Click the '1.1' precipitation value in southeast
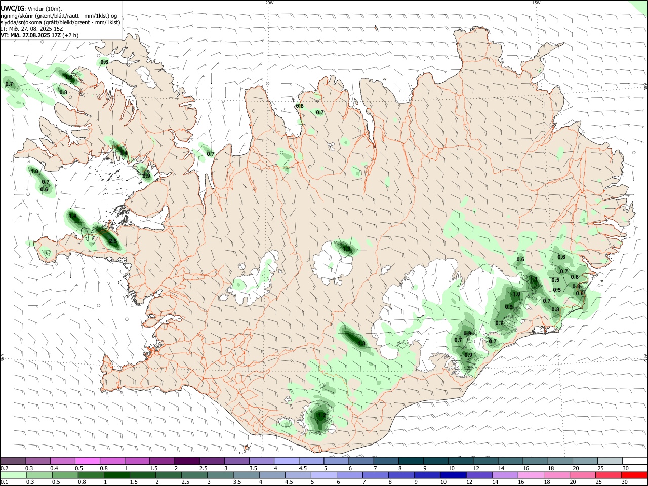648x486 pixels. tap(533, 278)
